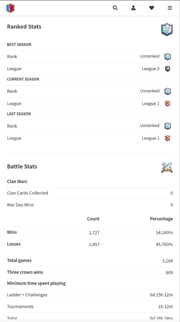Image resolution: width=180 pixels, height=322 pixels.
Task: Click Current Season Rank shield icon
Action: (x=168, y=91)
